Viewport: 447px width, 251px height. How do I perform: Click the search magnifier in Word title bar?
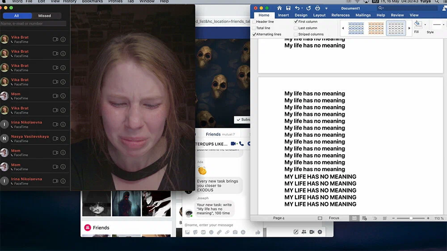[380, 8]
